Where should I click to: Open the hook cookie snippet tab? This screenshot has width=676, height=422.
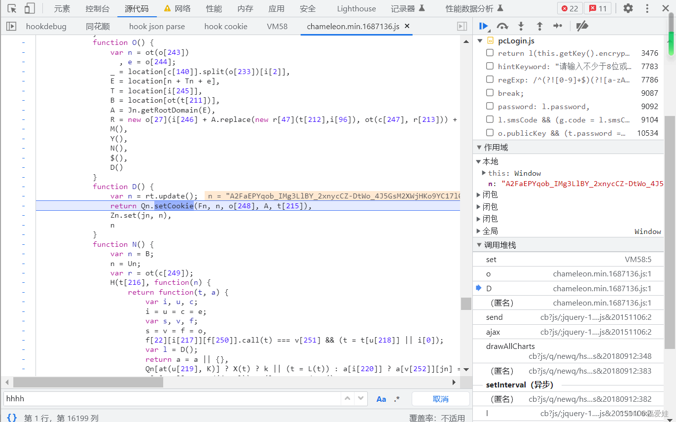point(226,27)
